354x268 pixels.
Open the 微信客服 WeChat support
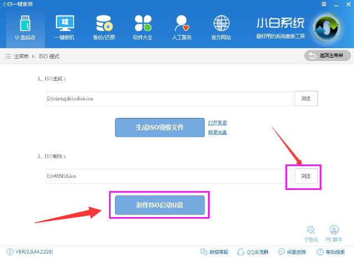(215, 252)
